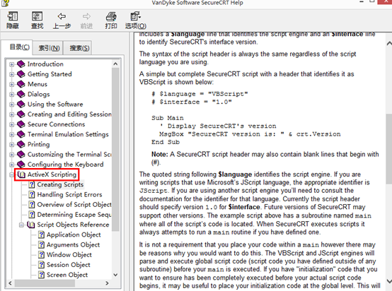
Task: Select the Secure Connections entry
Action: click(x=56, y=124)
